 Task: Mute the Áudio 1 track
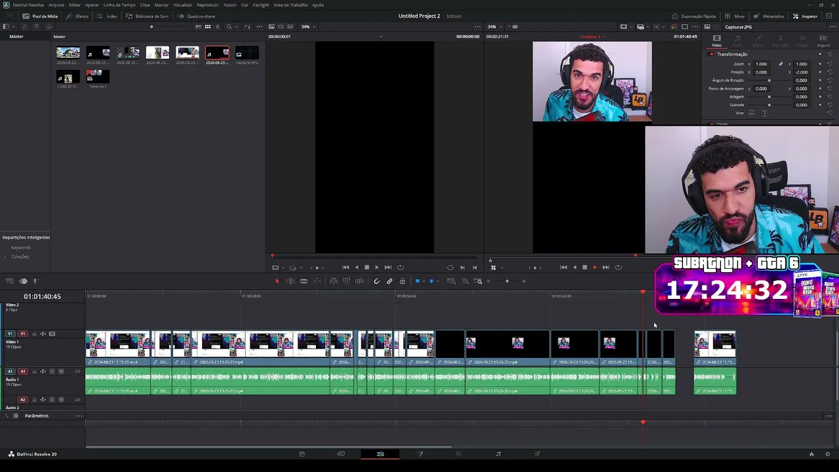pos(61,372)
